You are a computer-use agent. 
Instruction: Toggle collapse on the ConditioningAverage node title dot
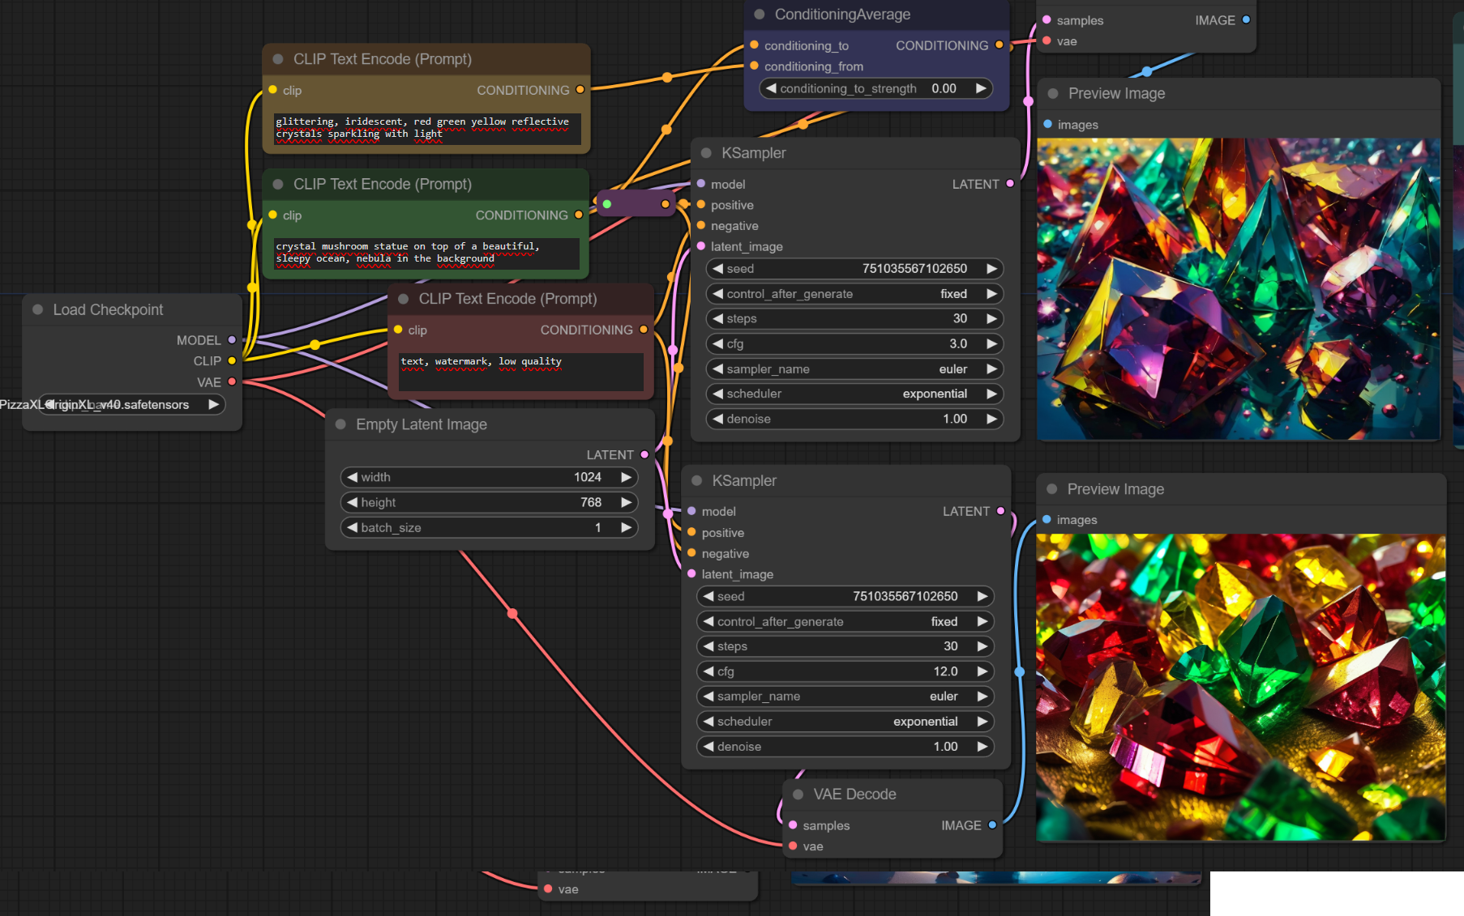pyautogui.click(x=760, y=15)
